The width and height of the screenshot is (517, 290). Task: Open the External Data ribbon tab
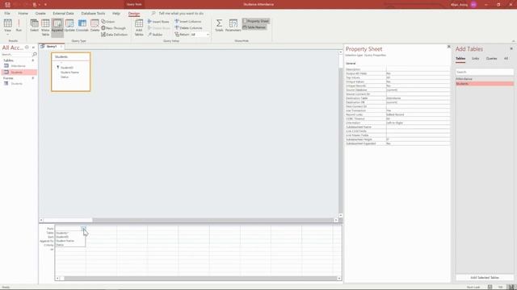(63, 14)
